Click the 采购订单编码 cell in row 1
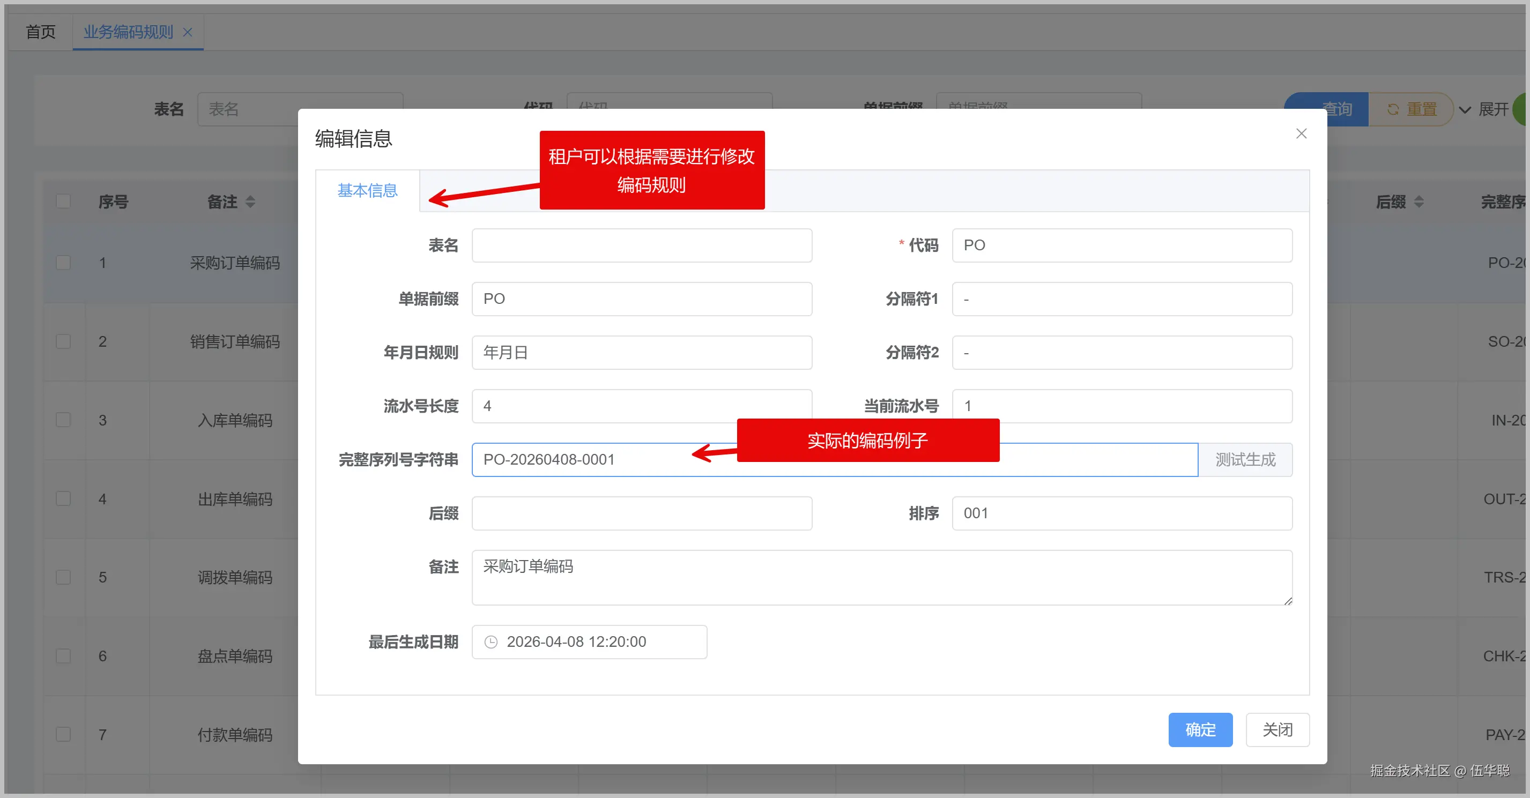This screenshot has height=798, width=1530. 235,263
